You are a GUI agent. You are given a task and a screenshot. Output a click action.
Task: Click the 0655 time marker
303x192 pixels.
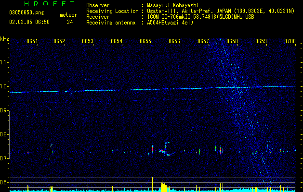point(145,41)
